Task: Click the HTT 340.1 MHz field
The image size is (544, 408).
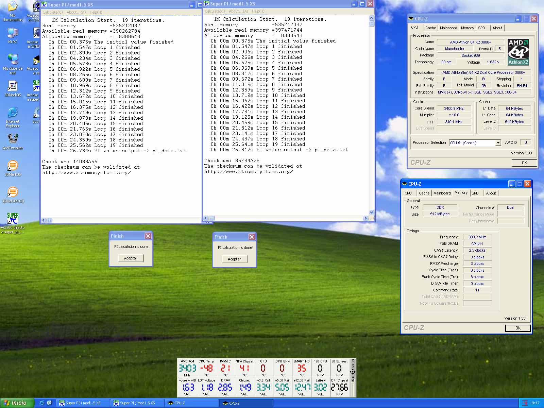Action: (x=454, y=122)
